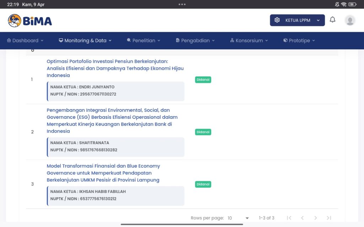Expand the KETUA LPPM role dropdown
Screen dimensions: 364x227
(318, 21)
